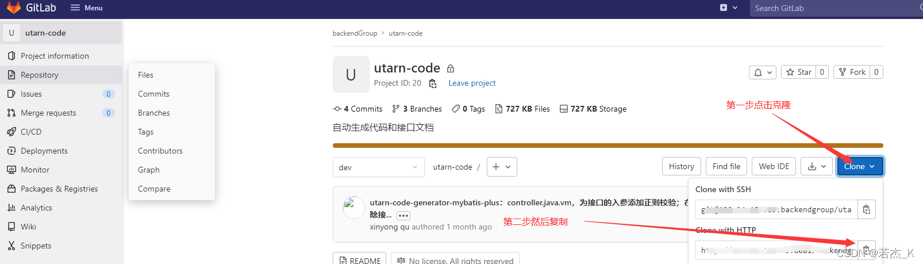
Task: Go to backendGroup breadcrumb
Action: click(x=355, y=33)
